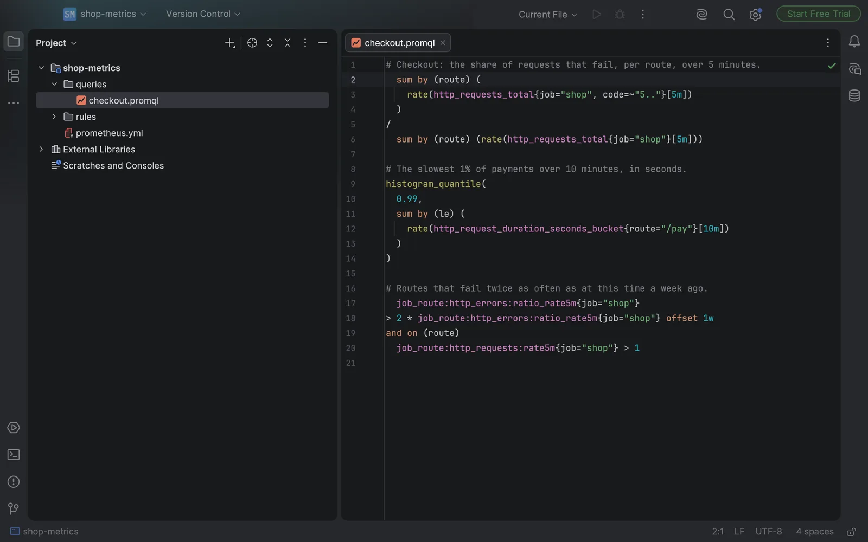Image resolution: width=868 pixels, height=542 pixels.
Task: Open the AI Assistant chat panel
Action: click(x=854, y=69)
